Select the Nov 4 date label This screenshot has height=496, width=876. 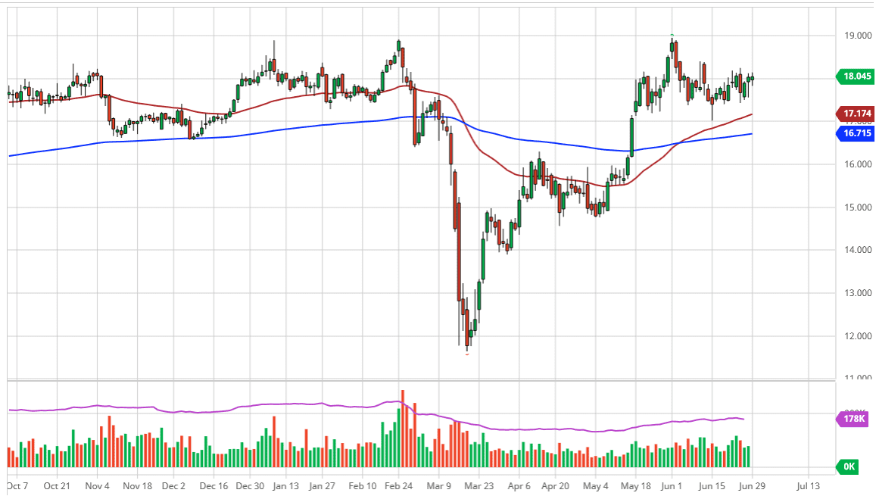97,485
